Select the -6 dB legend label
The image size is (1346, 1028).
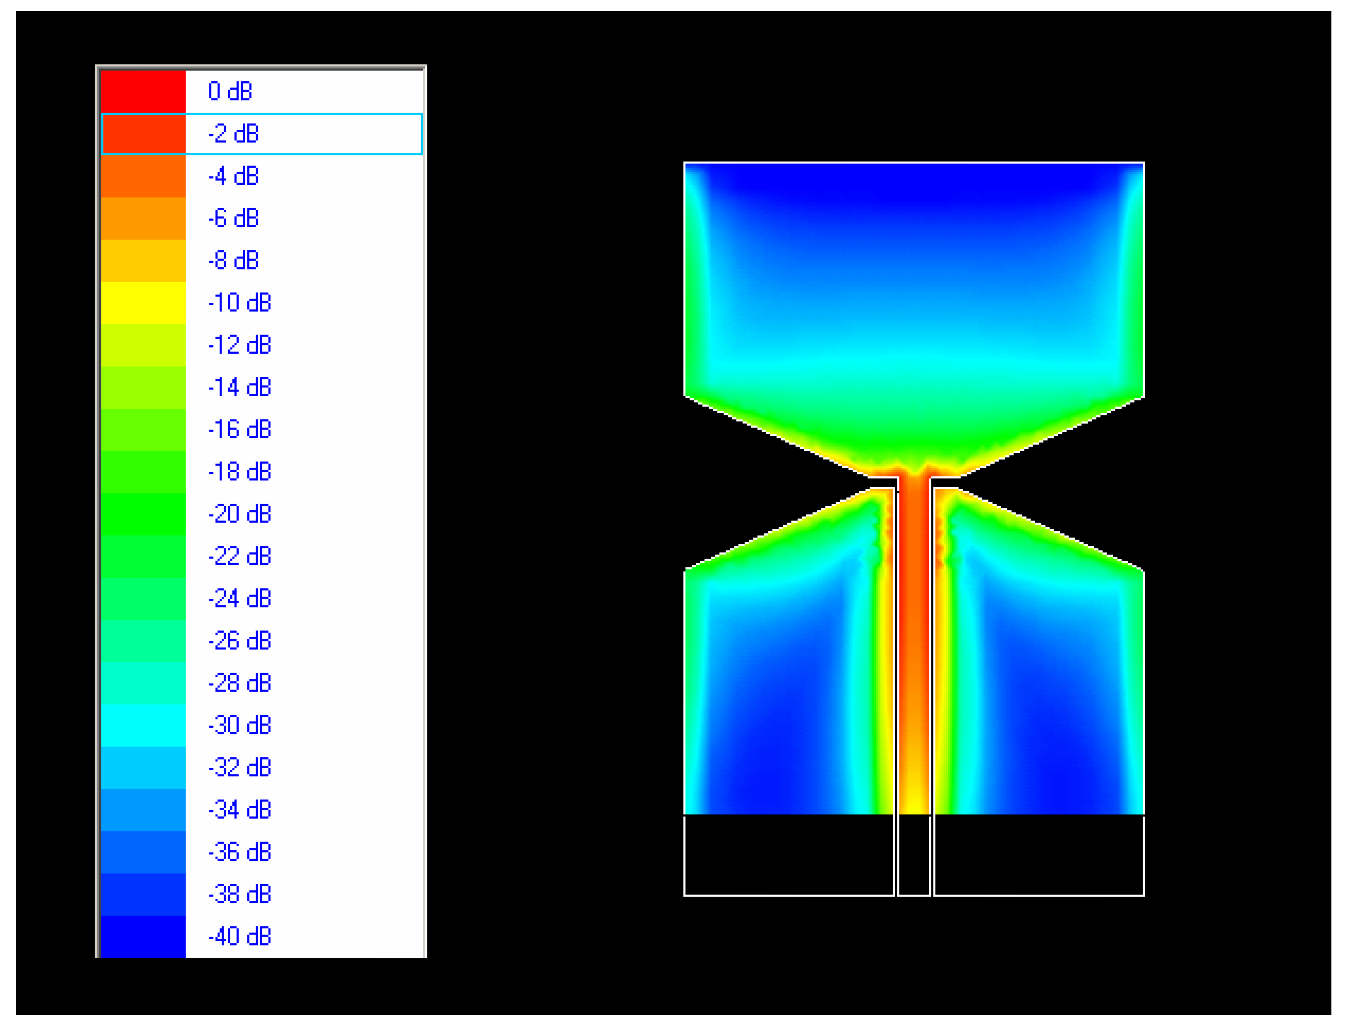(x=233, y=219)
